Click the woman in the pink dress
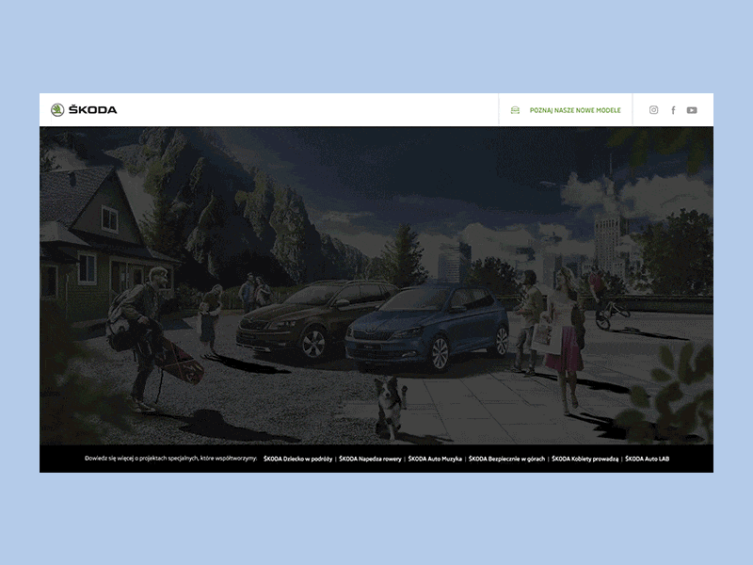The image size is (753, 565). point(566,348)
